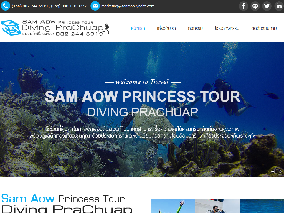Open the กิจกรรม menu item

click(x=195, y=29)
